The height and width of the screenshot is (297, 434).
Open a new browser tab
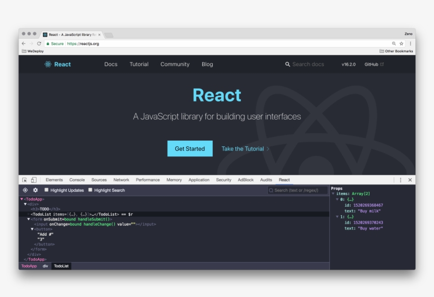(x=108, y=35)
